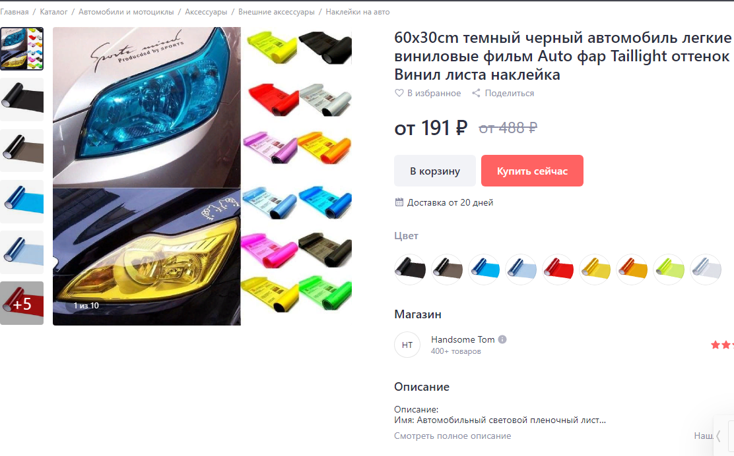Select the blue film roll thumbnail
This screenshot has width=734, height=456.
(22, 202)
